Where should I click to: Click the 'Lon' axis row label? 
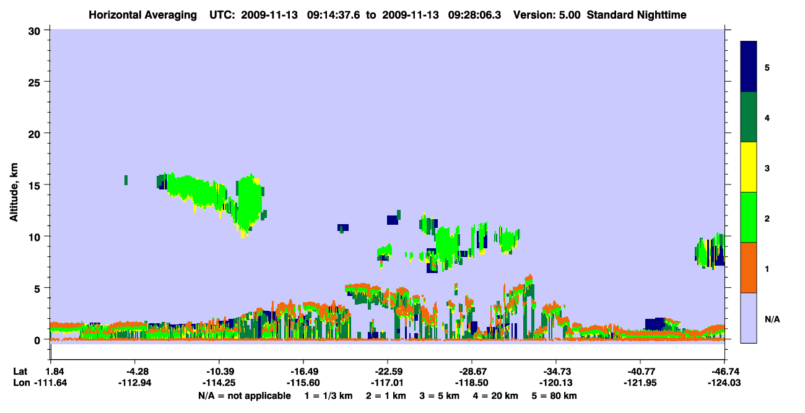point(20,383)
